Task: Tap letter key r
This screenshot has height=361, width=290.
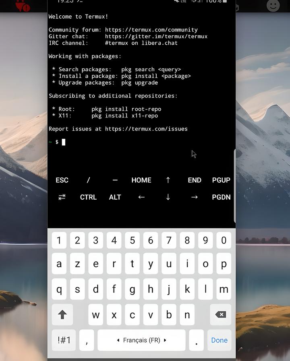Action: pyautogui.click(x=114, y=264)
